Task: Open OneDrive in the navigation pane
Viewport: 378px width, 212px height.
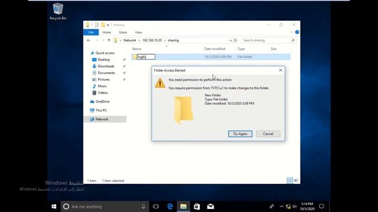Action: point(102,101)
